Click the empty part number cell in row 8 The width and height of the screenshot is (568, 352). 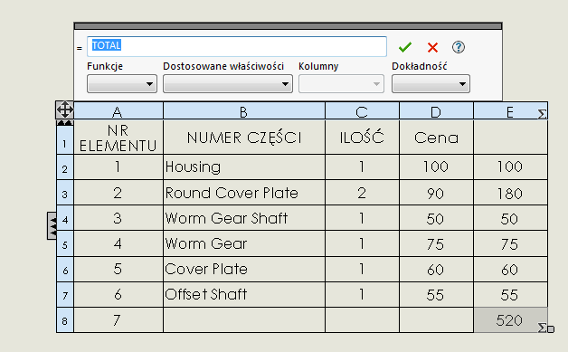point(244,320)
